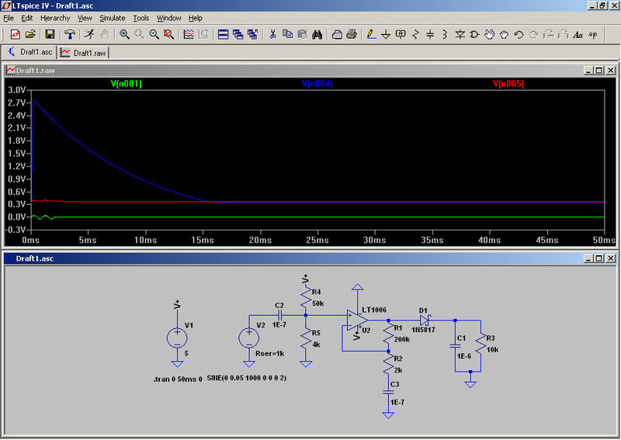Screen dimensions: 621x440
Task: Click the Zoom In magnifier icon
Action: 124,34
